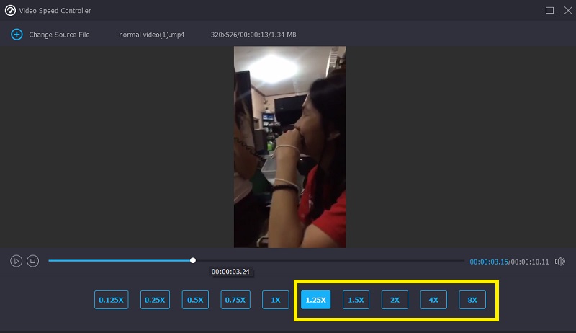Click the video preview frame
Viewport: 576px width, 333px height.
pyautogui.click(x=289, y=147)
